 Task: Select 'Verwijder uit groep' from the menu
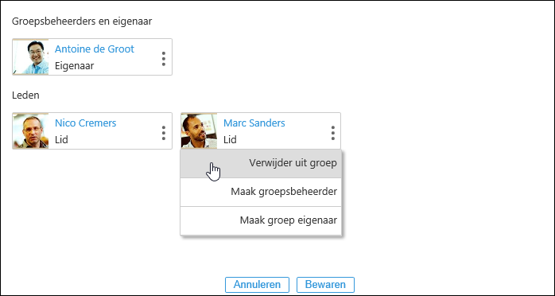[x=261, y=164]
